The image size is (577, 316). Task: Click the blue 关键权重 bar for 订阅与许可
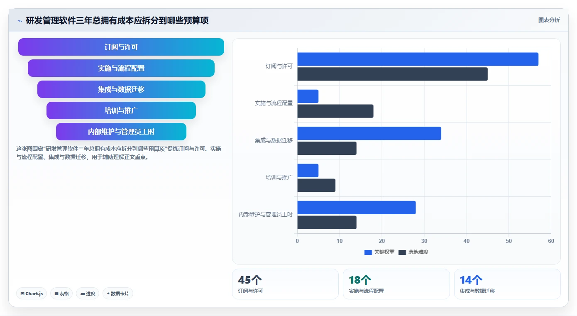point(418,59)
